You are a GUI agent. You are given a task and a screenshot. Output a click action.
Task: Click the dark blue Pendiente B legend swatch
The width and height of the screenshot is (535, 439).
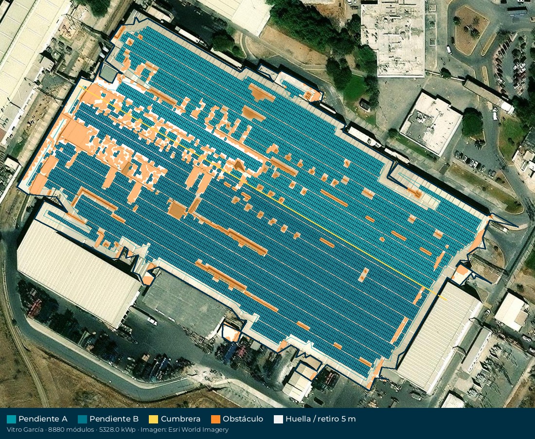coord(83,419)
